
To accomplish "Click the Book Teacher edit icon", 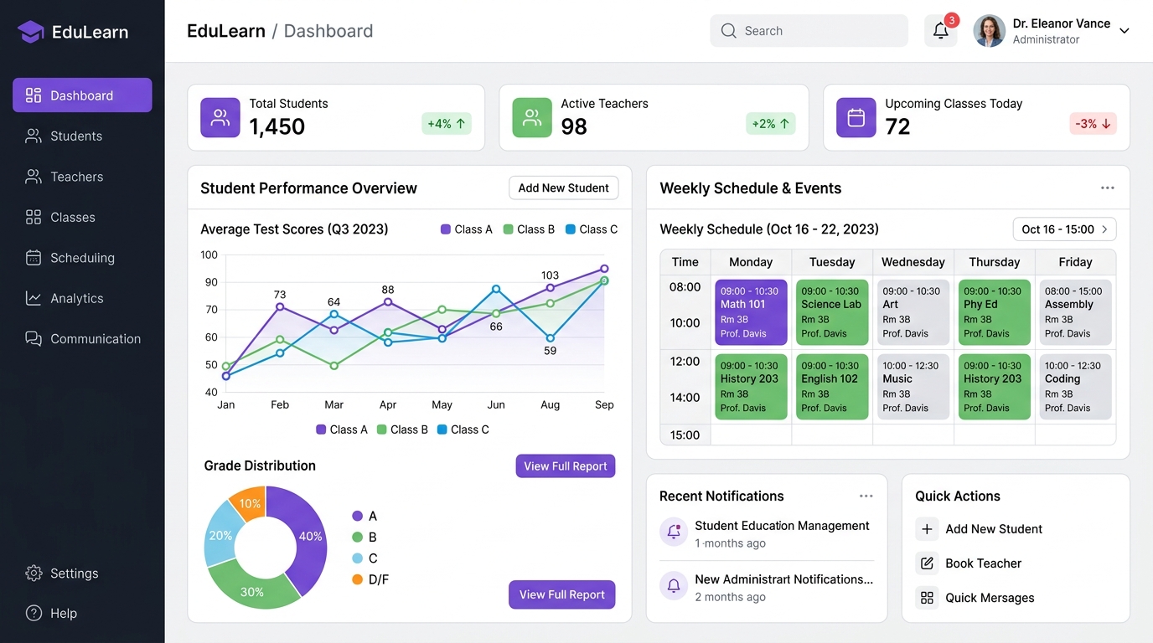I will (927, 563).
